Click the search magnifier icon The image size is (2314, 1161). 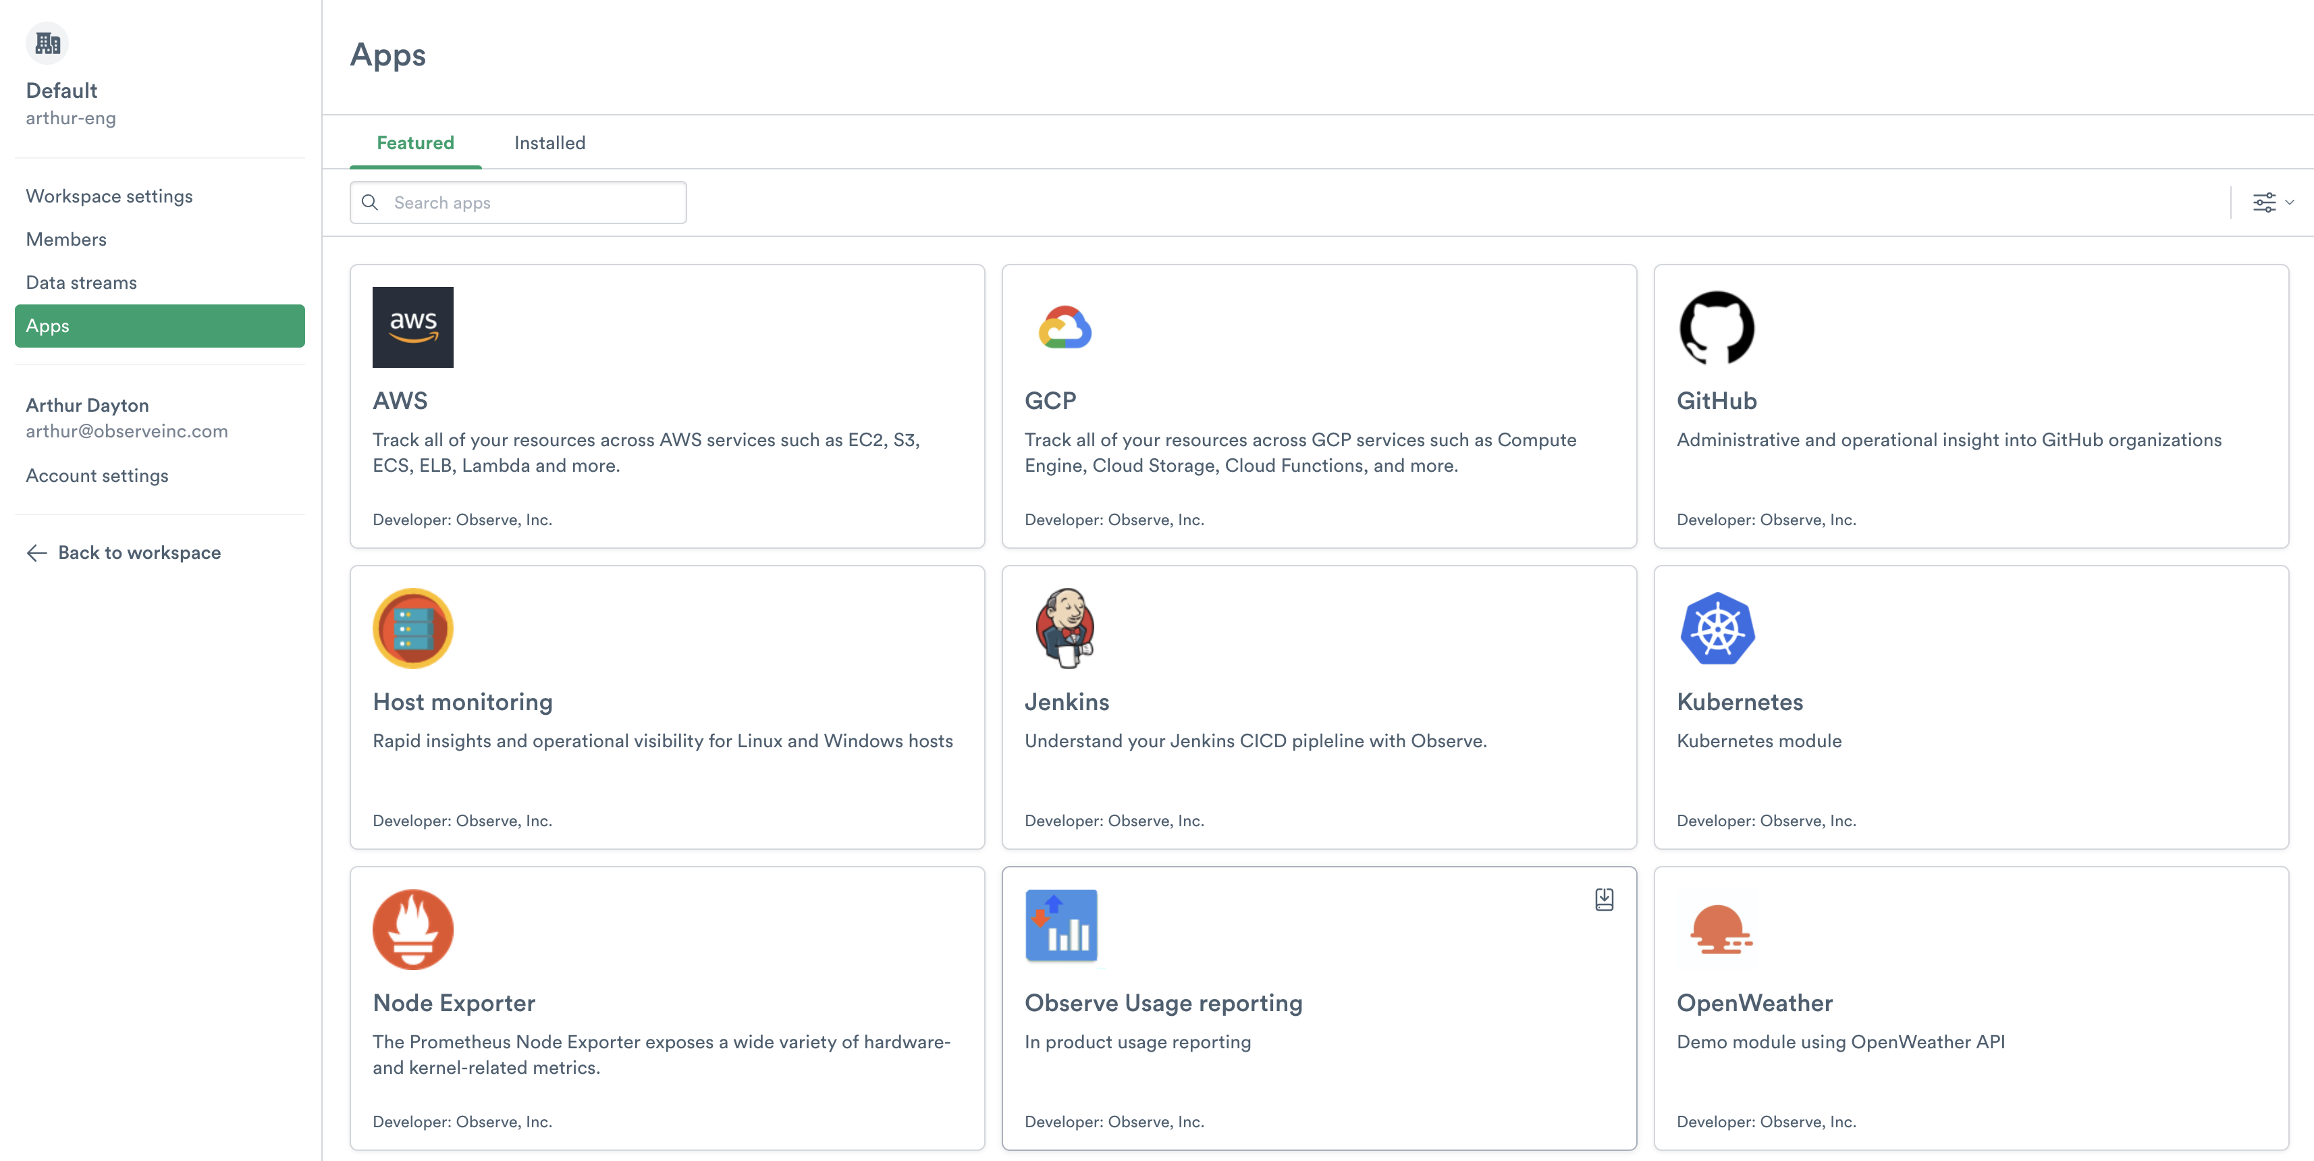pos(369,202)
